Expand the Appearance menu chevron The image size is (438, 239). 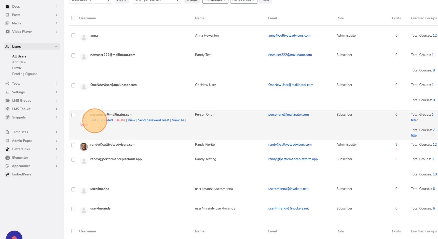[x=56, y=166]
